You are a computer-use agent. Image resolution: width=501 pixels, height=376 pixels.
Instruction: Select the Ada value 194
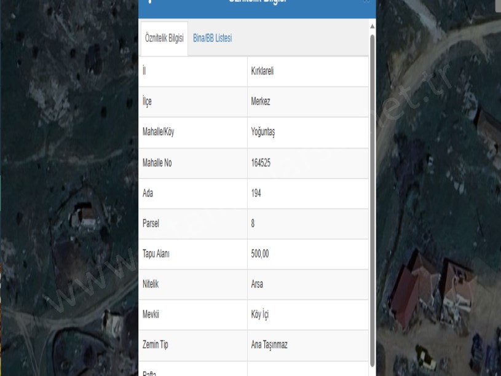(x=256, y=193)
